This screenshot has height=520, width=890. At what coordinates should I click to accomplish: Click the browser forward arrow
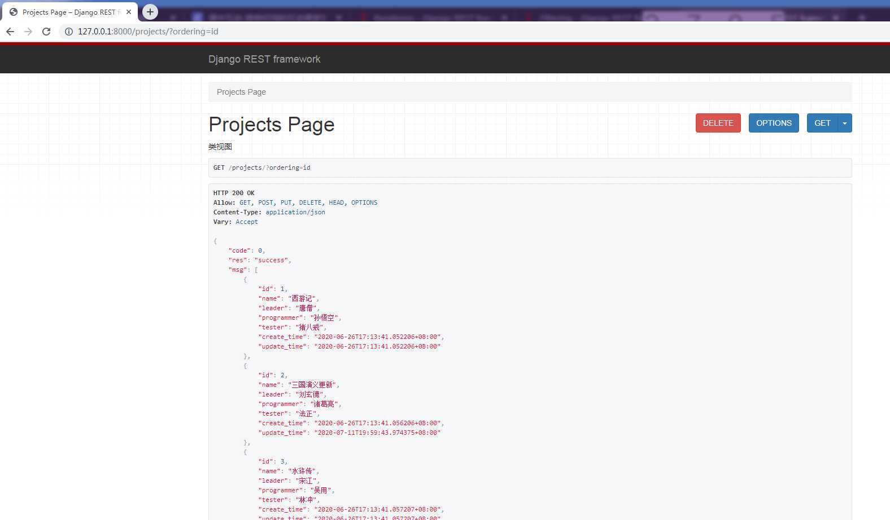pos(28,32)
